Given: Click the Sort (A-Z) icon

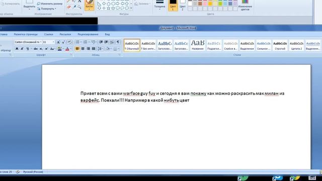Looking at the screenshot, I should click(x=112, y=42).
